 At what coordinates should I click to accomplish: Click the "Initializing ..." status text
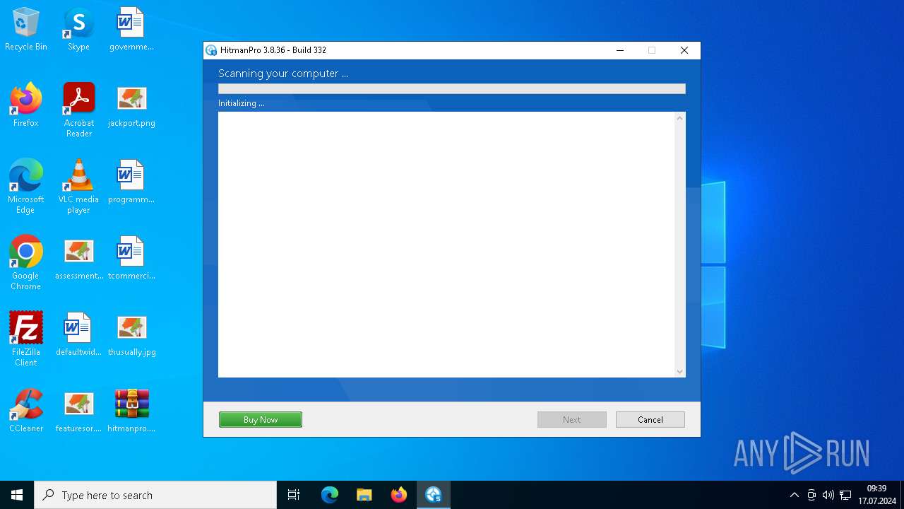tap(242, 103)
